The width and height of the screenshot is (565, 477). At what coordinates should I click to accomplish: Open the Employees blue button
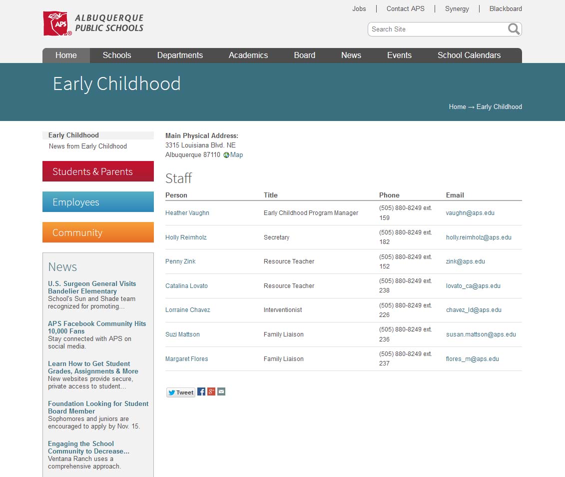[98, 202]
